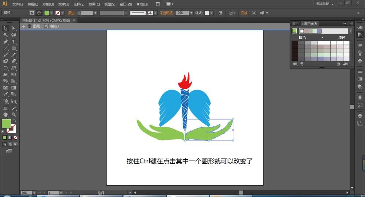The width and height of the screenshot is (365, 197).
Task: Open the harmony rules dropdown in 颜色参考
Action: coord(350,31)
